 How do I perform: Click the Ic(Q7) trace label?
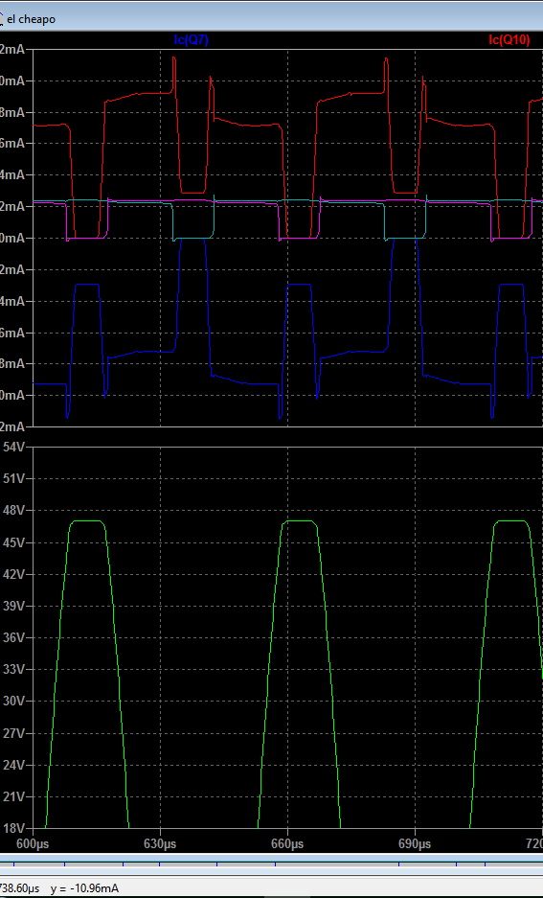(x=192, y=40)
